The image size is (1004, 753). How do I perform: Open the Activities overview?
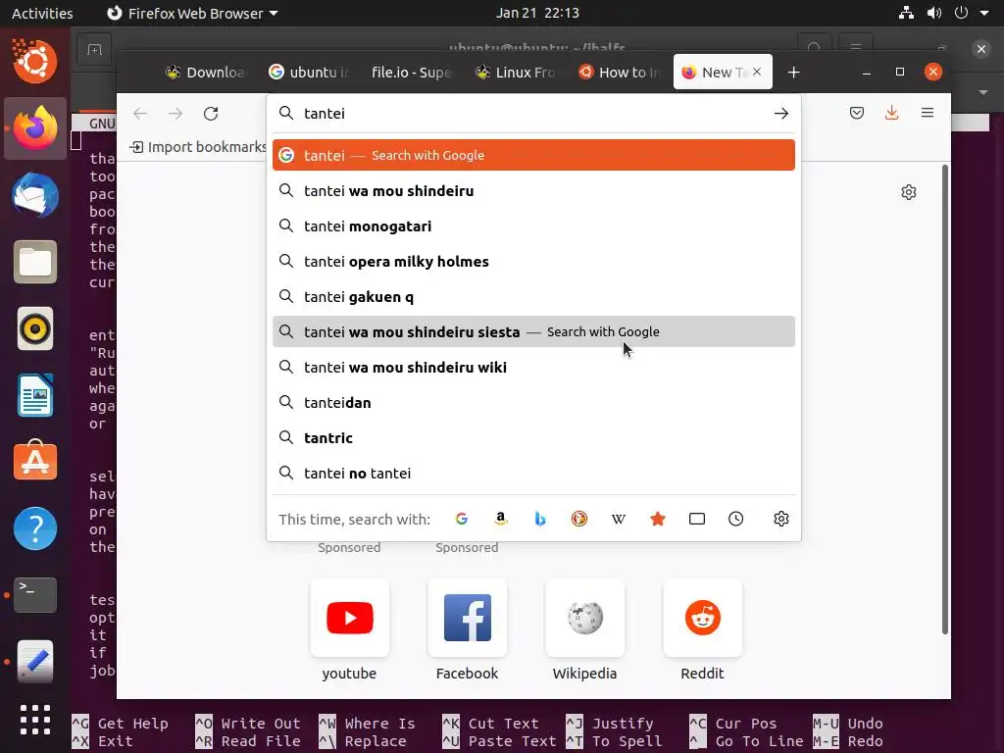tap(42, 13)
